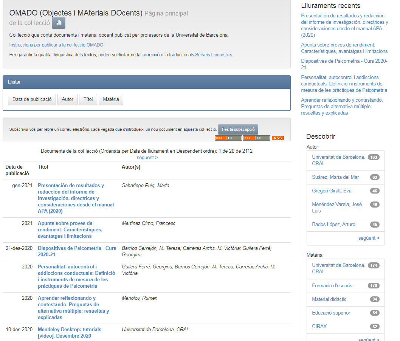Viewport: 400px width, 341px height.
Task: Go to next page via segúent above table
Action: 147,157
